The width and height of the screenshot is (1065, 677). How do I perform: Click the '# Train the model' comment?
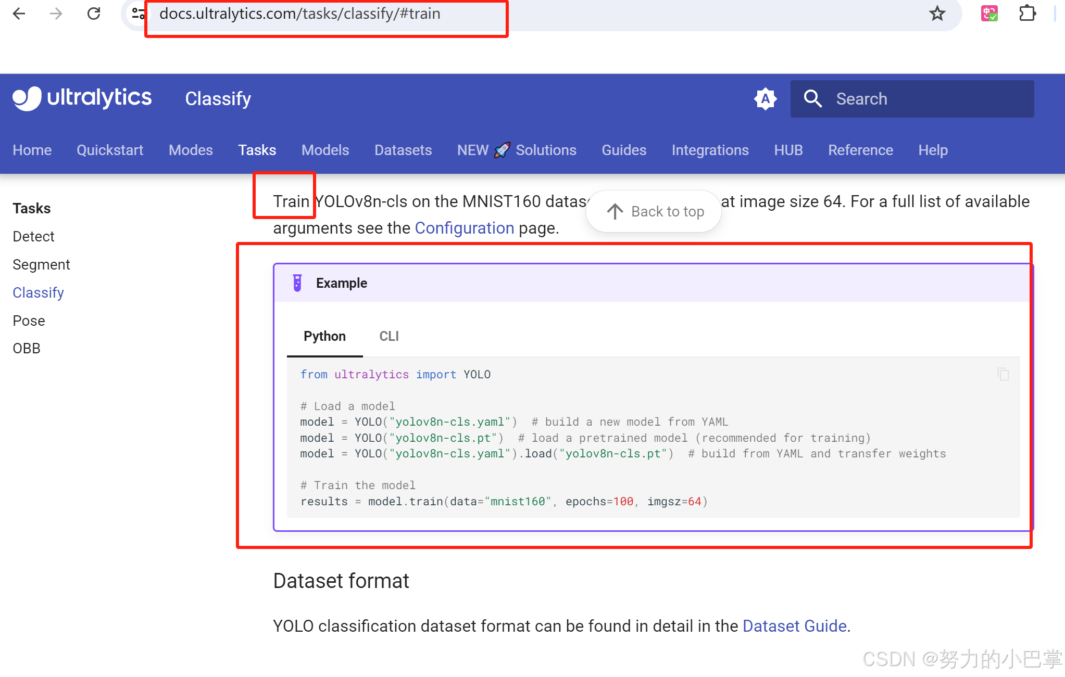358,486
